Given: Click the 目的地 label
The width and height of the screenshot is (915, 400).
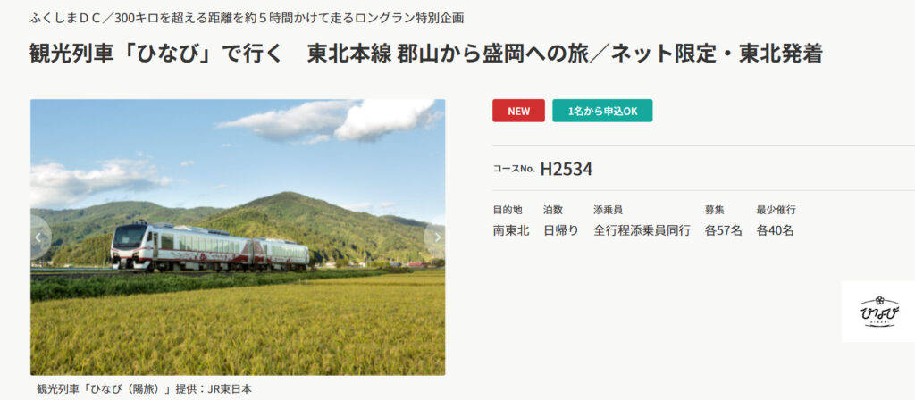Looking at the screenshot, I should tap(508, 210).
